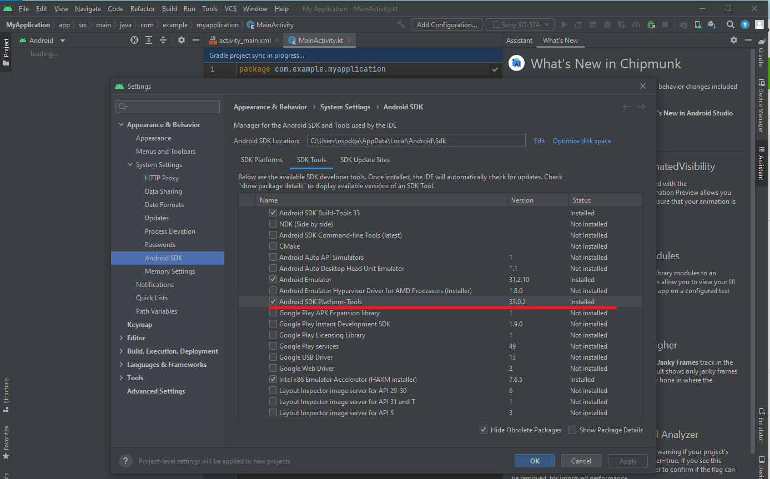Select Keymap in settings tree
770x479 pixels.
[x=139, y=325]
